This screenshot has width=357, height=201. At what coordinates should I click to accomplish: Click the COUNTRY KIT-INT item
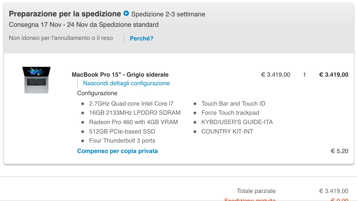[227, 132]
